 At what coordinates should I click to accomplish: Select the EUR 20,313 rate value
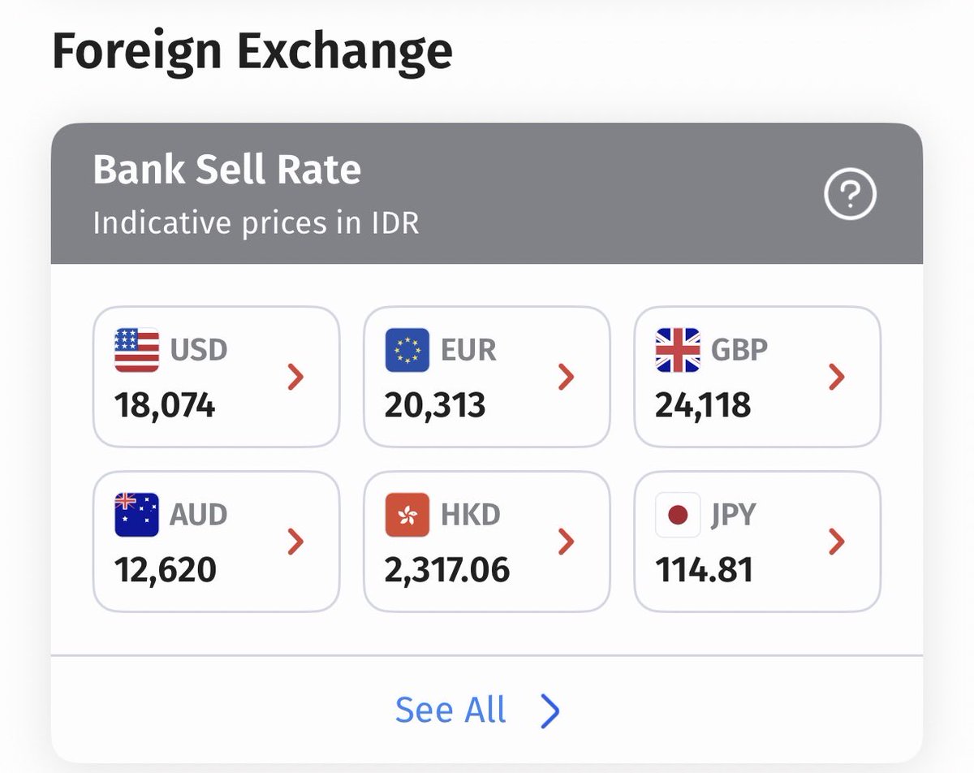435,404
